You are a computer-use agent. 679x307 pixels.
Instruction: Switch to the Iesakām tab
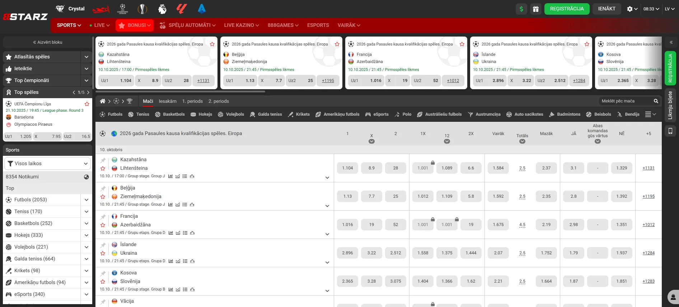click(168, 101)
